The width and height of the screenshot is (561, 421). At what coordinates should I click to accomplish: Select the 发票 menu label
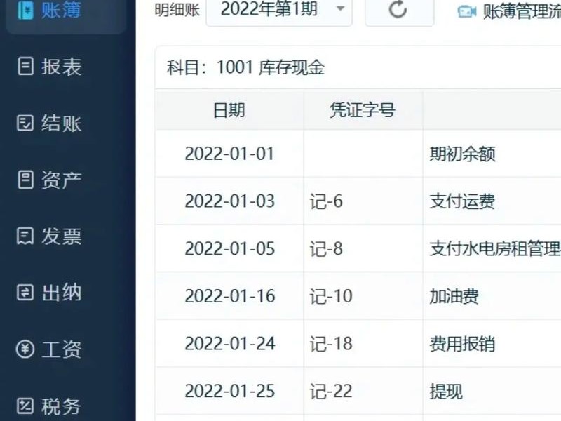tap(61, 236)
